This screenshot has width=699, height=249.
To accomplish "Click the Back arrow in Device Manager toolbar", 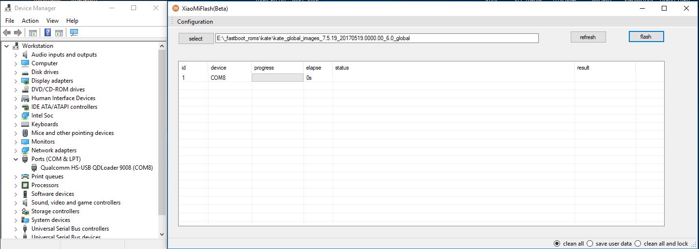I will (7, 33).
